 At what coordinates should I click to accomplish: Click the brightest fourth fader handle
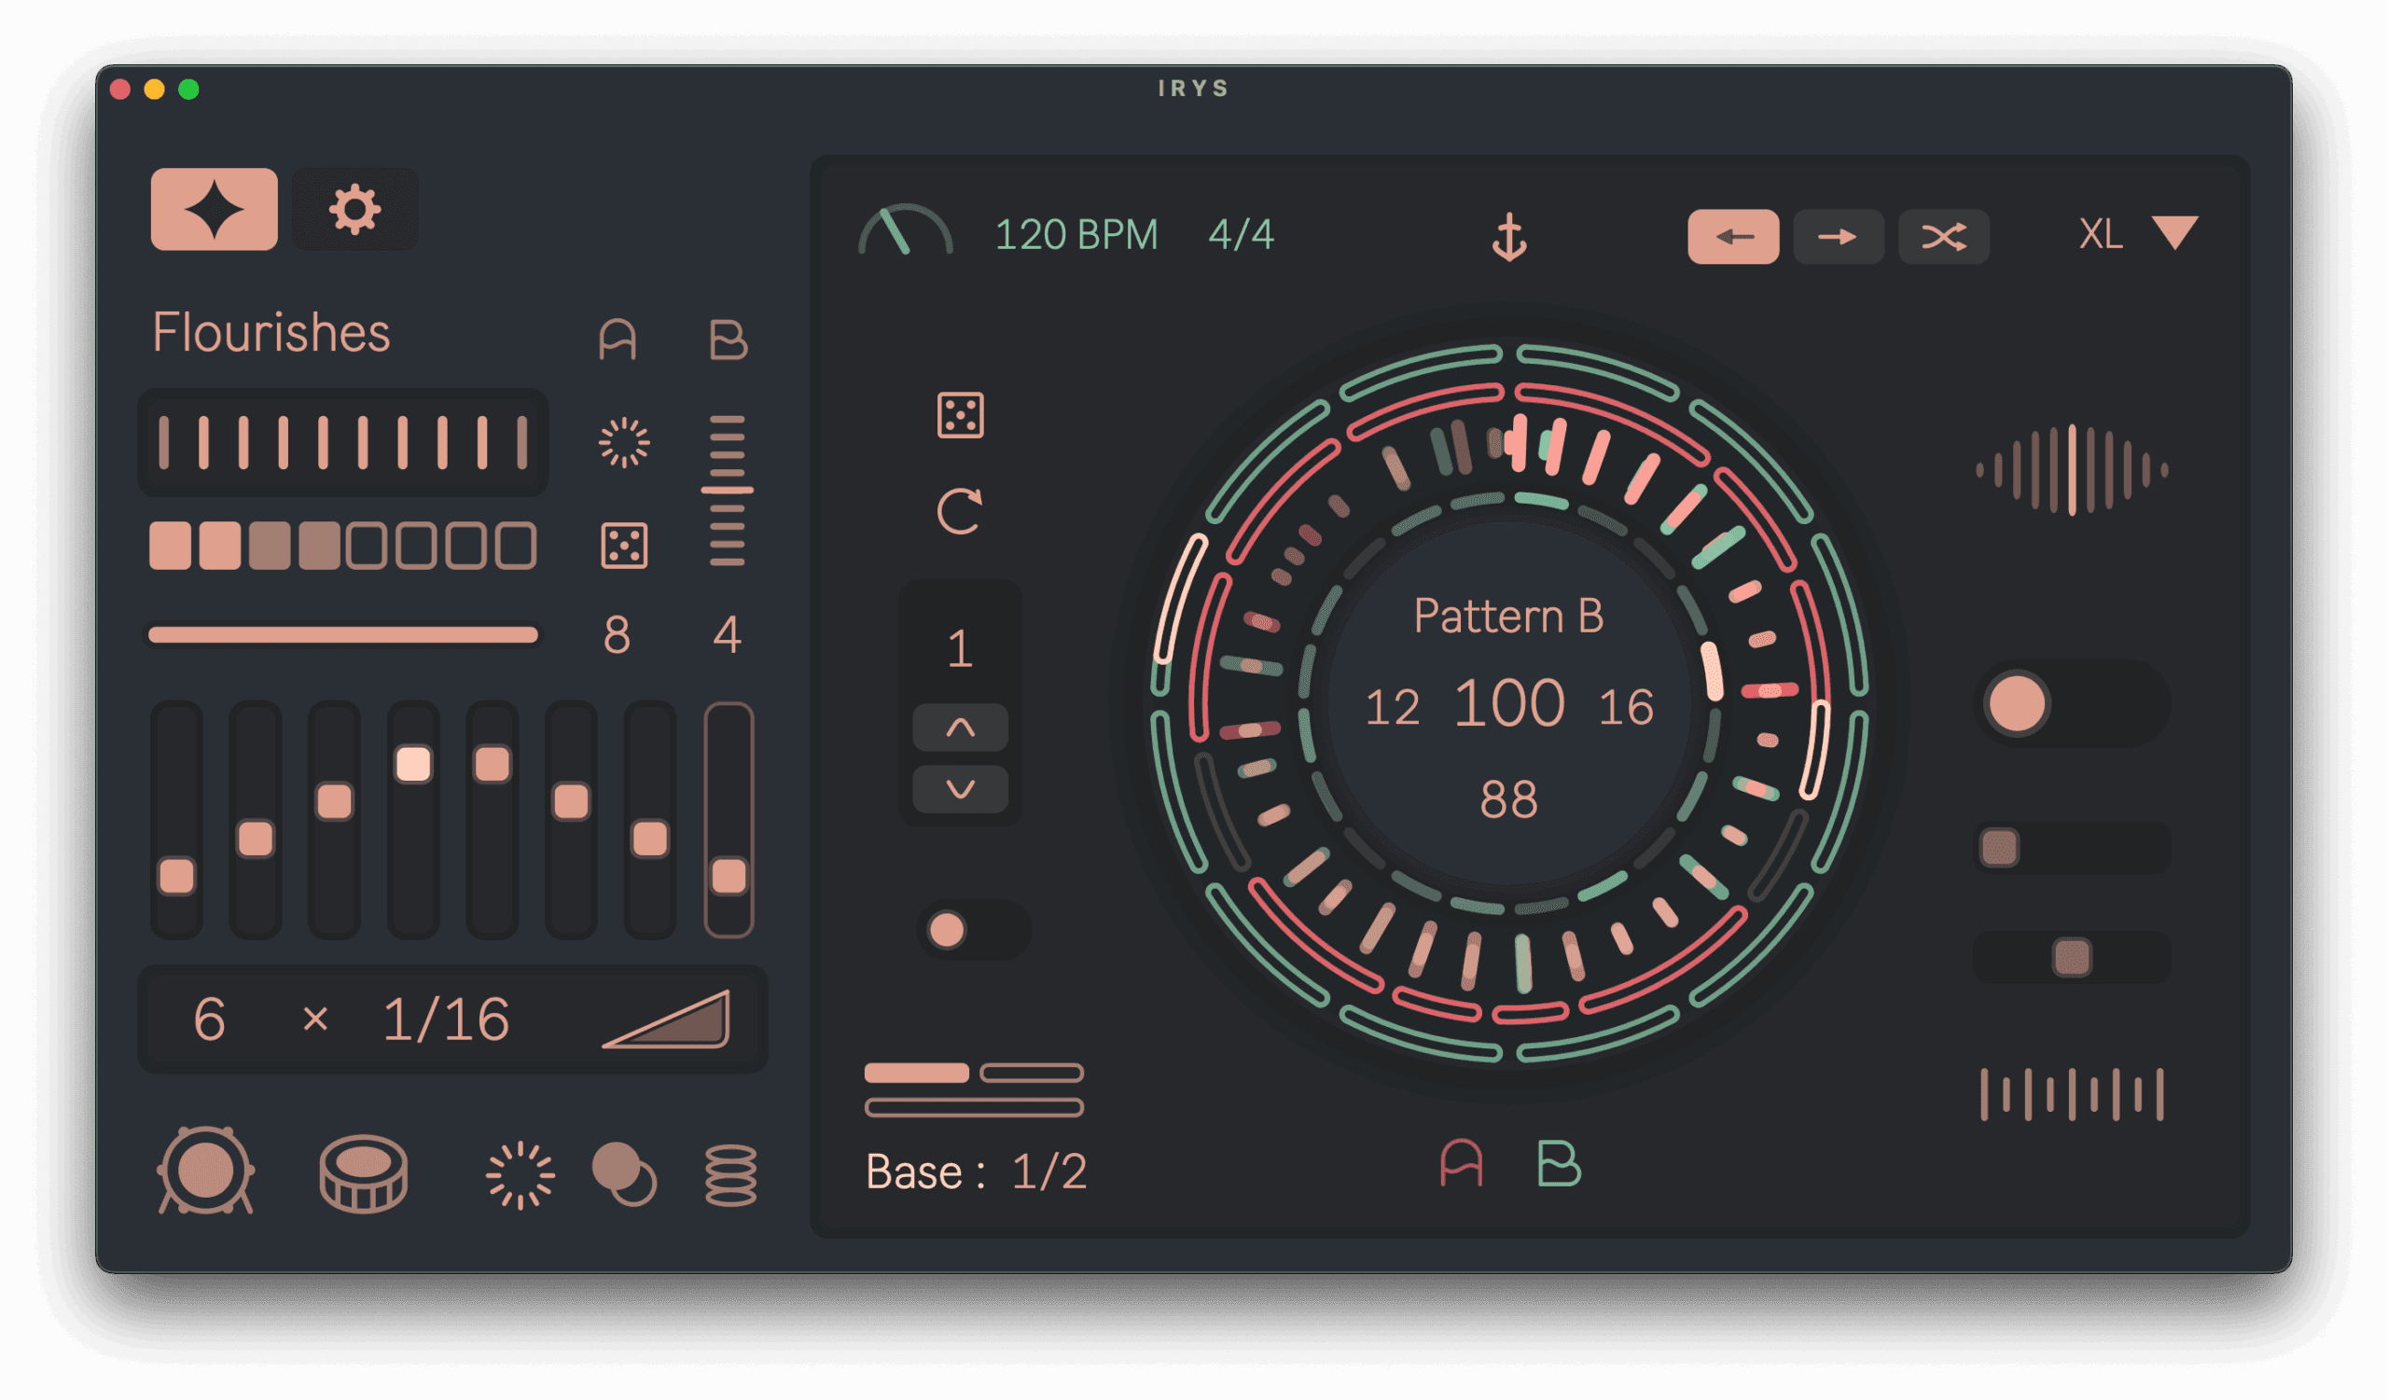click(x=414, y=765)
